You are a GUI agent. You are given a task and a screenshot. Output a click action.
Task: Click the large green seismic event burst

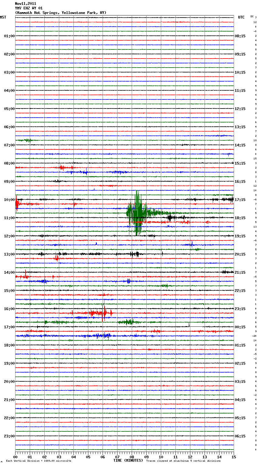[x=137, y=213]
